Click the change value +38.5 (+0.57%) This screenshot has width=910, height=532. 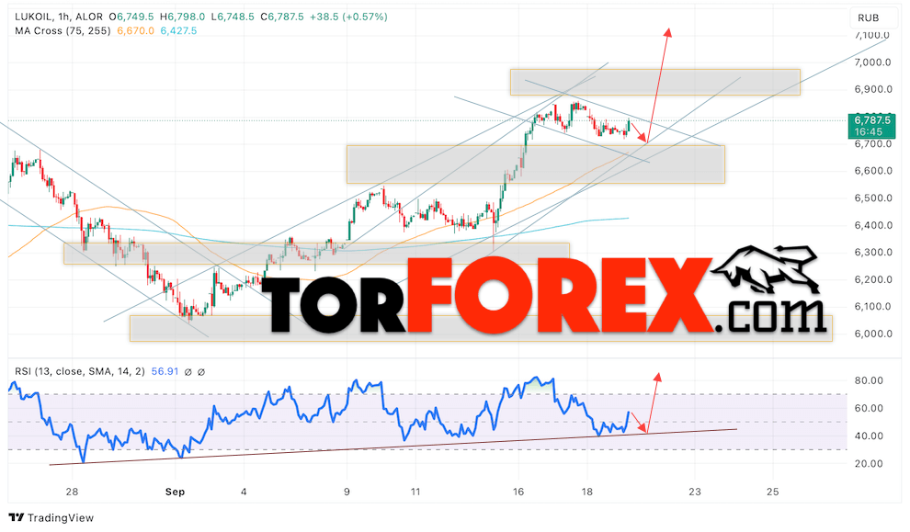348,17
